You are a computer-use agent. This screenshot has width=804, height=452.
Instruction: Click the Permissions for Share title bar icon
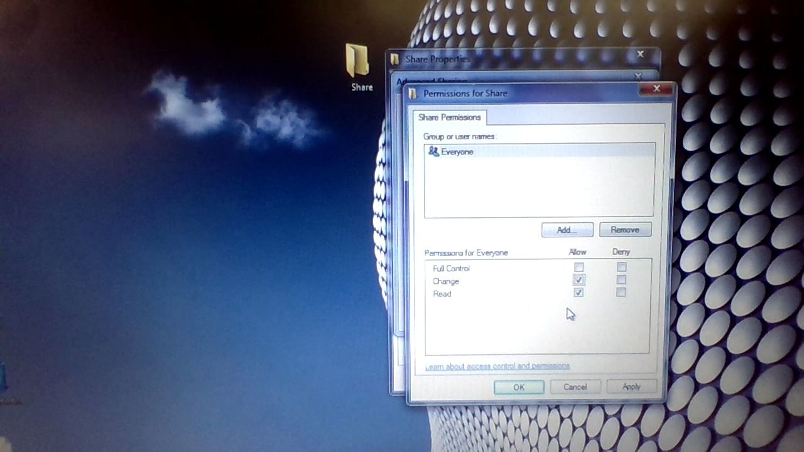coord(413,93)
